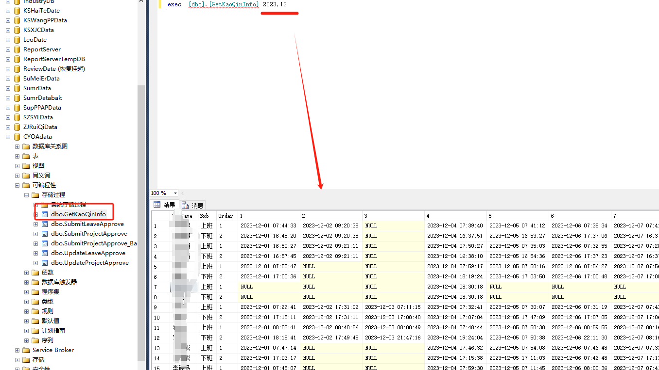The image size is (659, 370).
Task: Click the SupPPAPData database icon
Action: [17, 108]
